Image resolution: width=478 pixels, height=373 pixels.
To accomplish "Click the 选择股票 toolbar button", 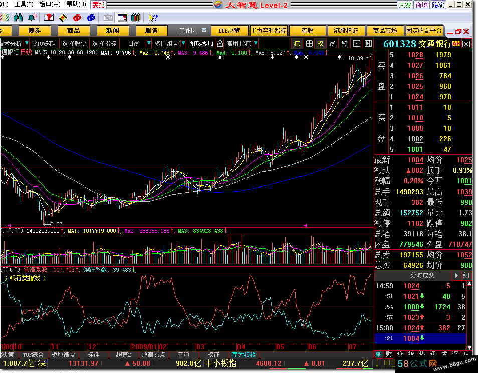I will [x=74, y=44].
